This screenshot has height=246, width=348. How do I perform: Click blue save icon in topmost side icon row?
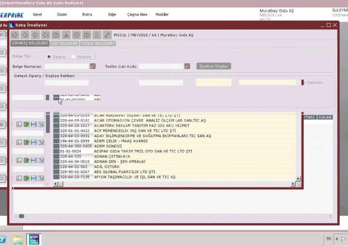pos(34,124)
